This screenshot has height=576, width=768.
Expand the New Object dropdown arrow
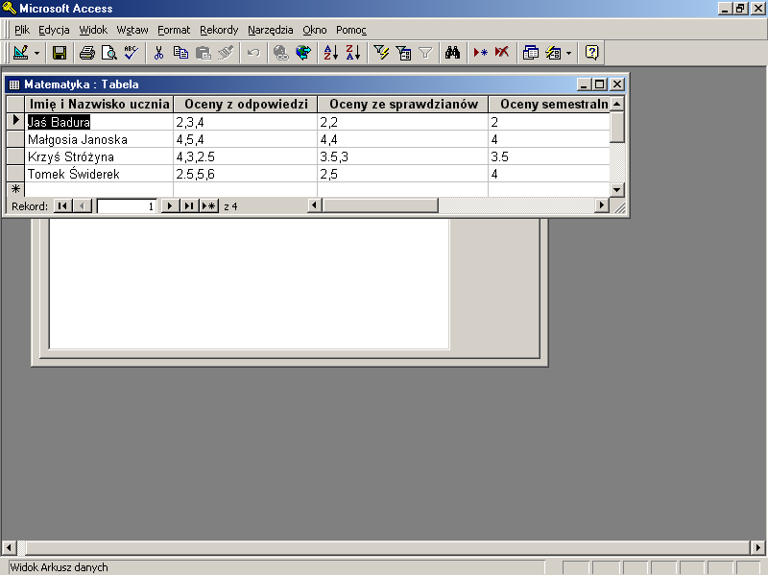tap(568, 53)
